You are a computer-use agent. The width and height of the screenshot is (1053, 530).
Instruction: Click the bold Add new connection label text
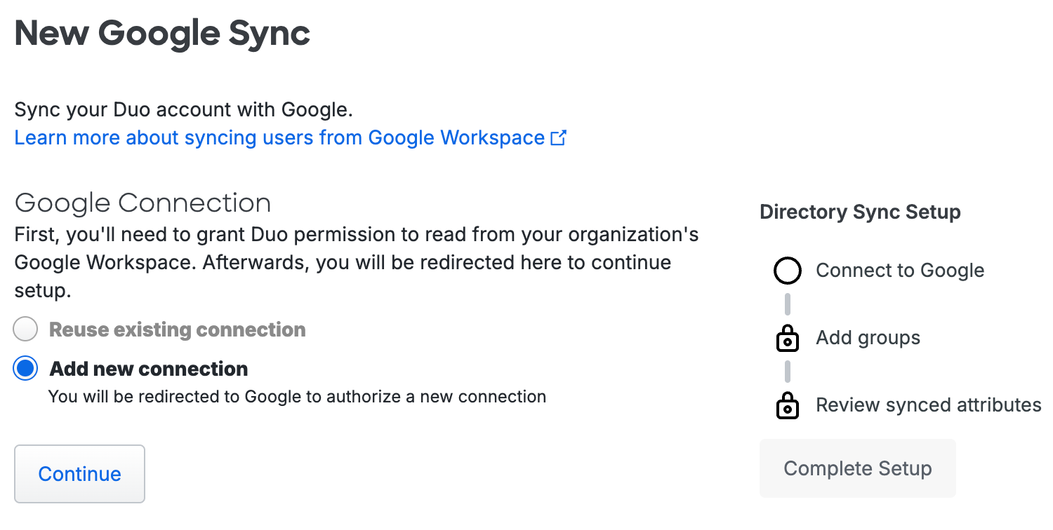(148, 368)
